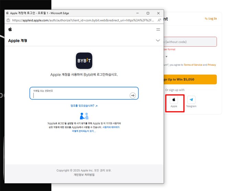This screenshot has width=240, height=191.
Task: Click the Read aloud icon in the address bar
Action: point(159,20)
